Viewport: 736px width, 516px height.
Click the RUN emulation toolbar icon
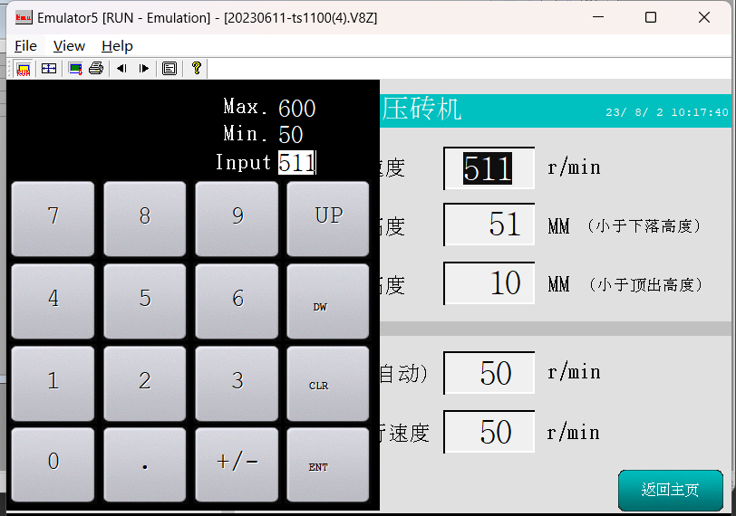pos(24,69)
